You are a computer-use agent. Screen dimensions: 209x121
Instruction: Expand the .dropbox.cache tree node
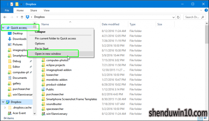click(x=5, y=108)
